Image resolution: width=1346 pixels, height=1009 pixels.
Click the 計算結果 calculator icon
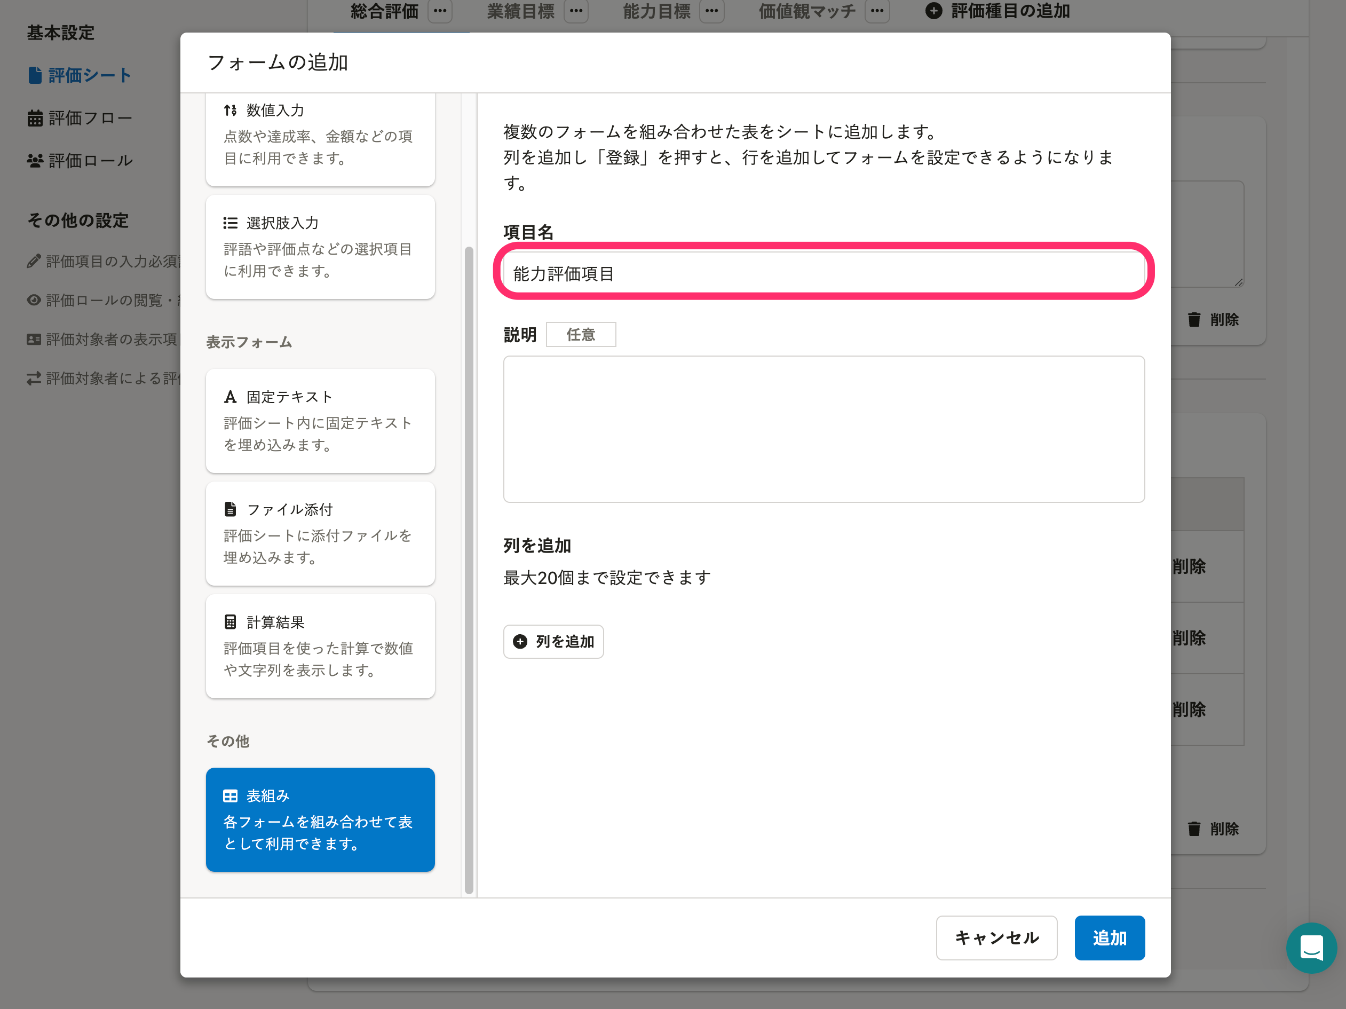[x=230, y=622]
